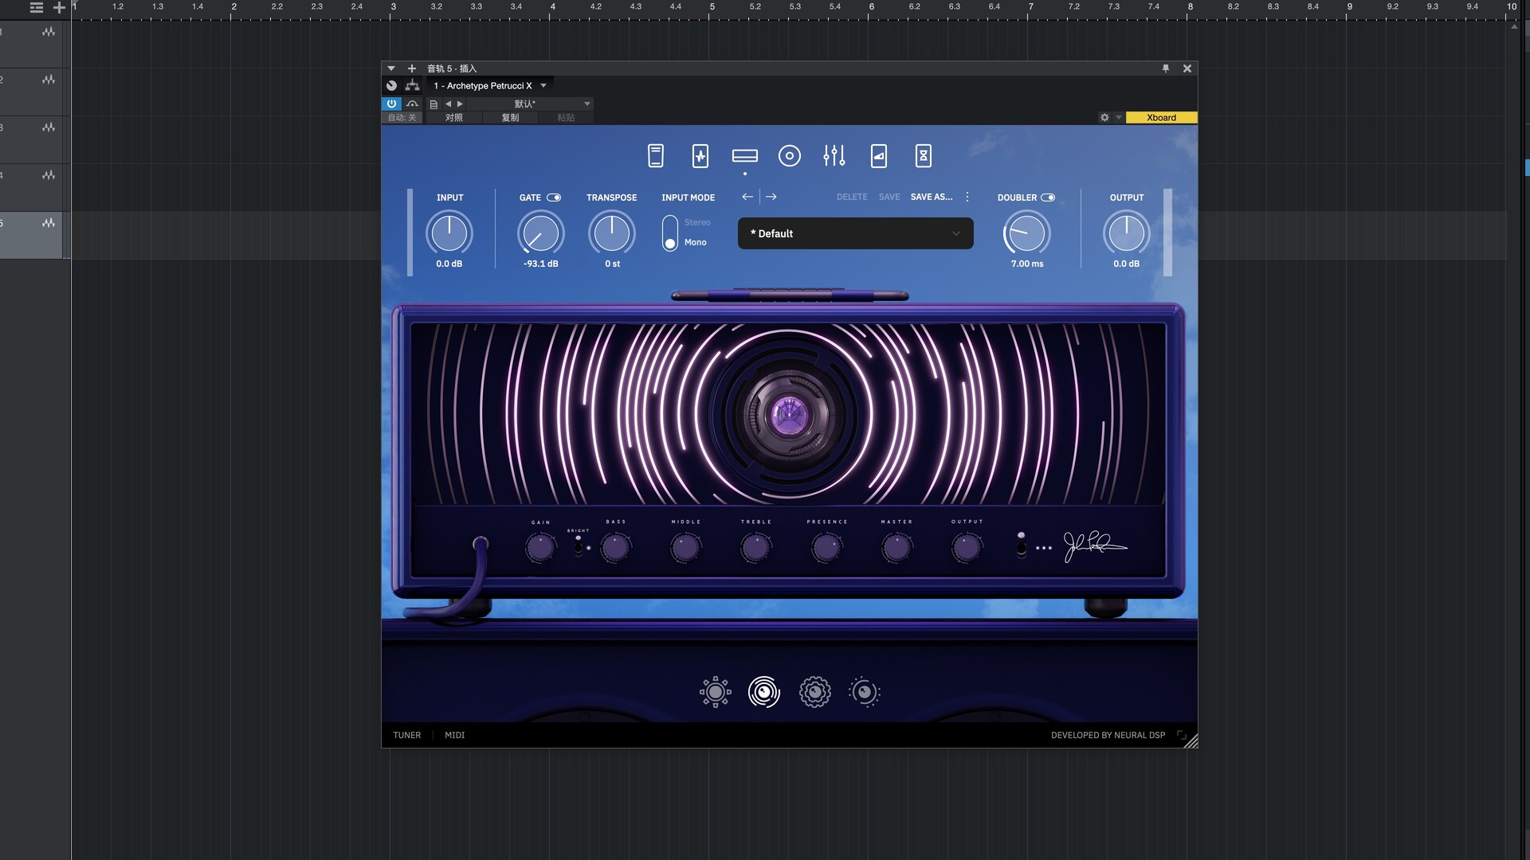The width and height of the screenshot is (1530, 860).
Task: Click the plugin settings gear icon
Action: (1104, 118)
